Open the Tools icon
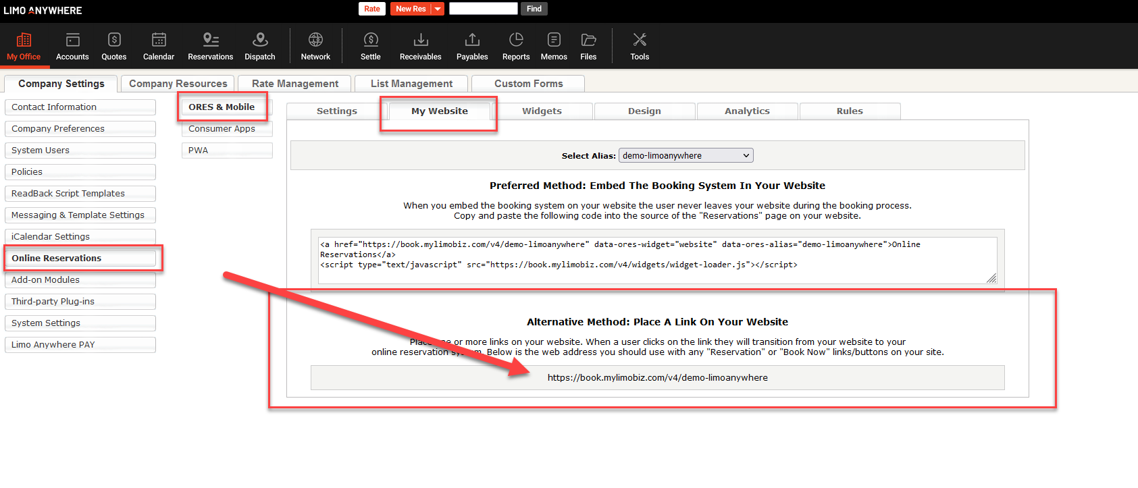 tap(640, 40)
